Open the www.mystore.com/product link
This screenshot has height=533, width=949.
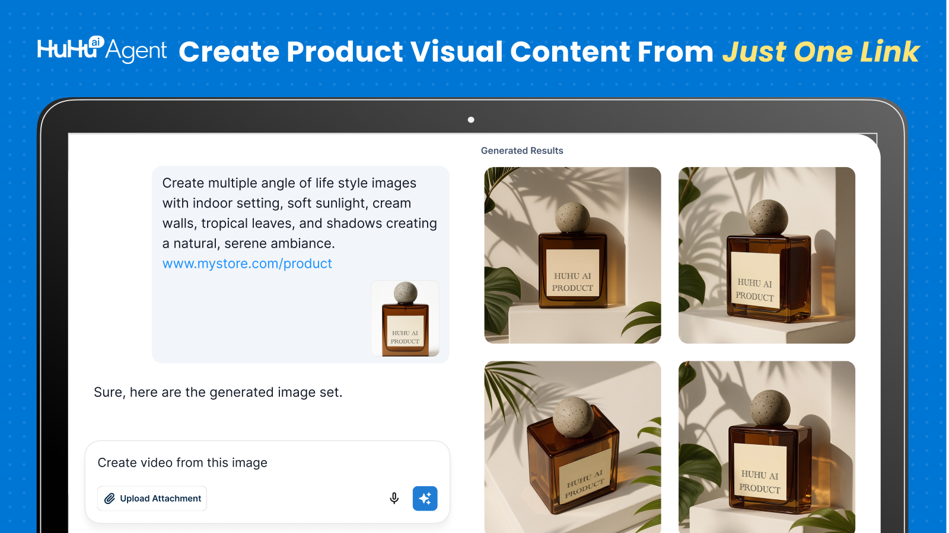point(247,264)
